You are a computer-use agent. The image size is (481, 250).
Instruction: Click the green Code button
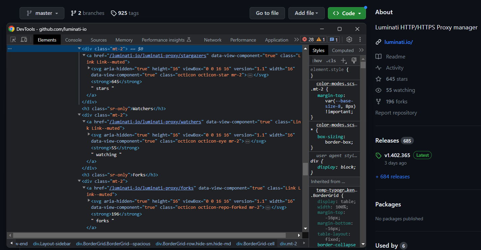click(347, 13)
